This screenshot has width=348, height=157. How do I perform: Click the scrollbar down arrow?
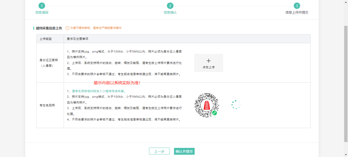(x=346, y=155)
